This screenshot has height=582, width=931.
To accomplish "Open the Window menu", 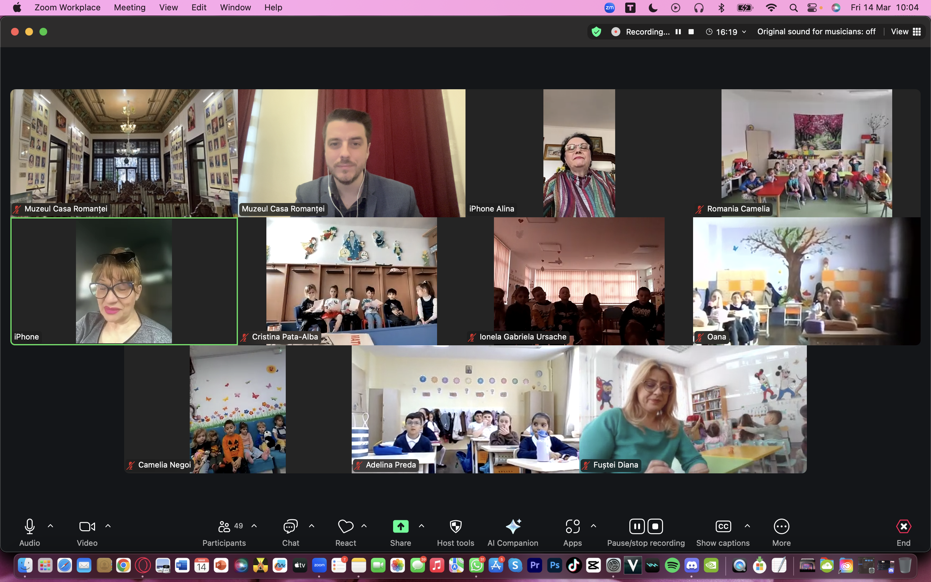I will coord(235,7).
